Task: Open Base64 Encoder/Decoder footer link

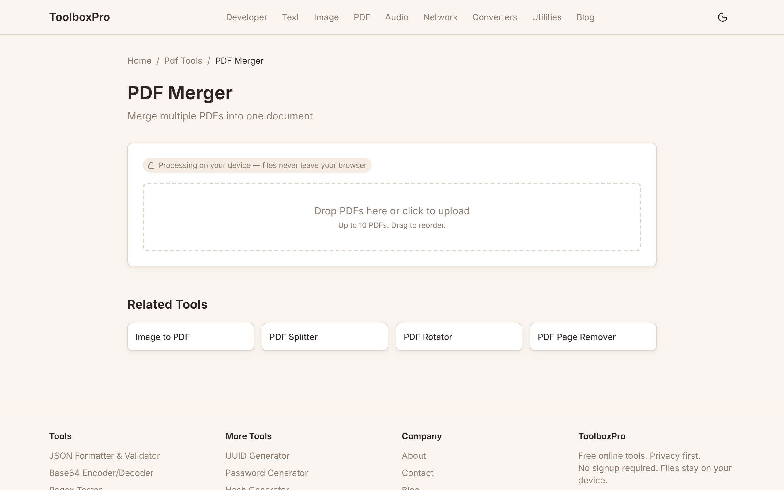Action: click(x=101, y=473)
